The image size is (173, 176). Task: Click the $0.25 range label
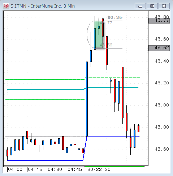point(114,17)
